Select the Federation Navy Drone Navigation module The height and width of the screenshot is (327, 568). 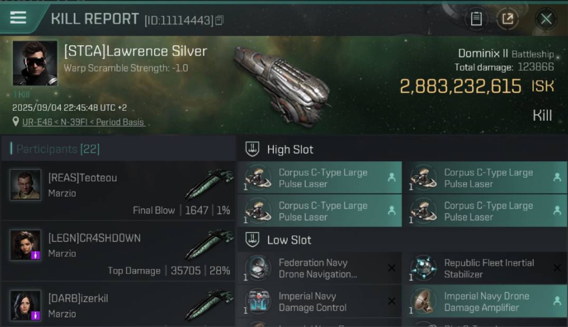(319, 268)
